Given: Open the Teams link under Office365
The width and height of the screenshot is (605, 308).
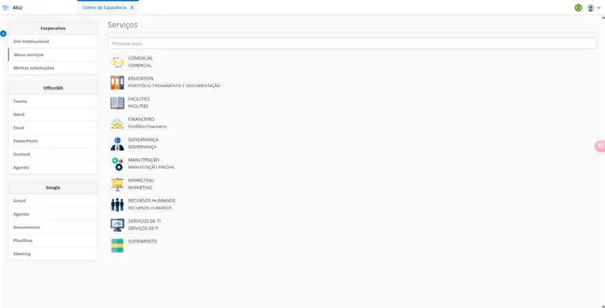Looking at the screenshot, I should coord(53,102).
